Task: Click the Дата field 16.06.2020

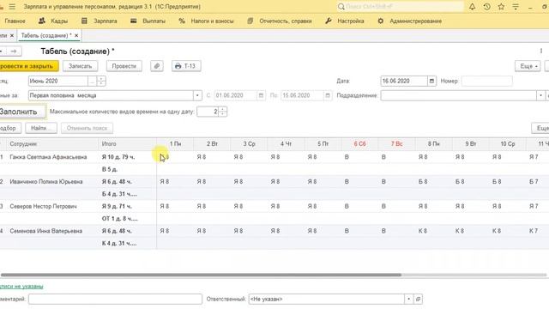Action: (x=404, y=81)
